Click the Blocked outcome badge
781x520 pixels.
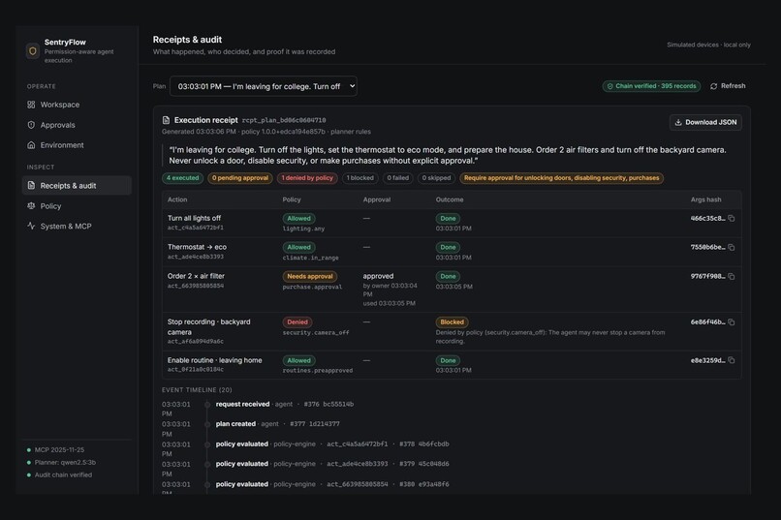(x=453, y=321)
